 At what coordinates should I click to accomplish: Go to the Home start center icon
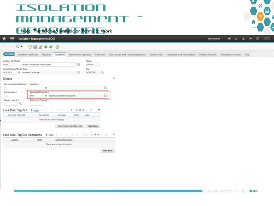[x=4, y=39]
